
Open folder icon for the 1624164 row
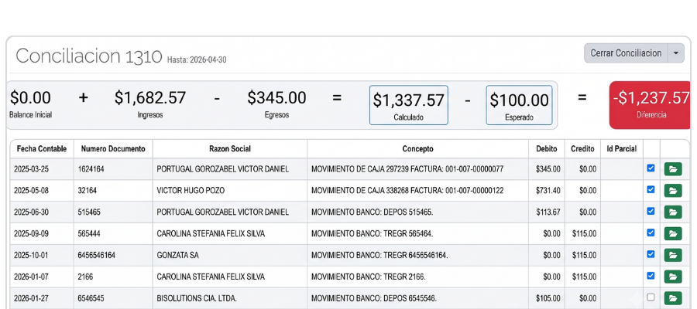click(x=672, y=169)
